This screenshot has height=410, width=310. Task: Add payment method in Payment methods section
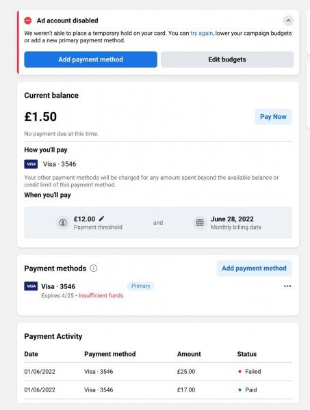(x=254, y=269)
